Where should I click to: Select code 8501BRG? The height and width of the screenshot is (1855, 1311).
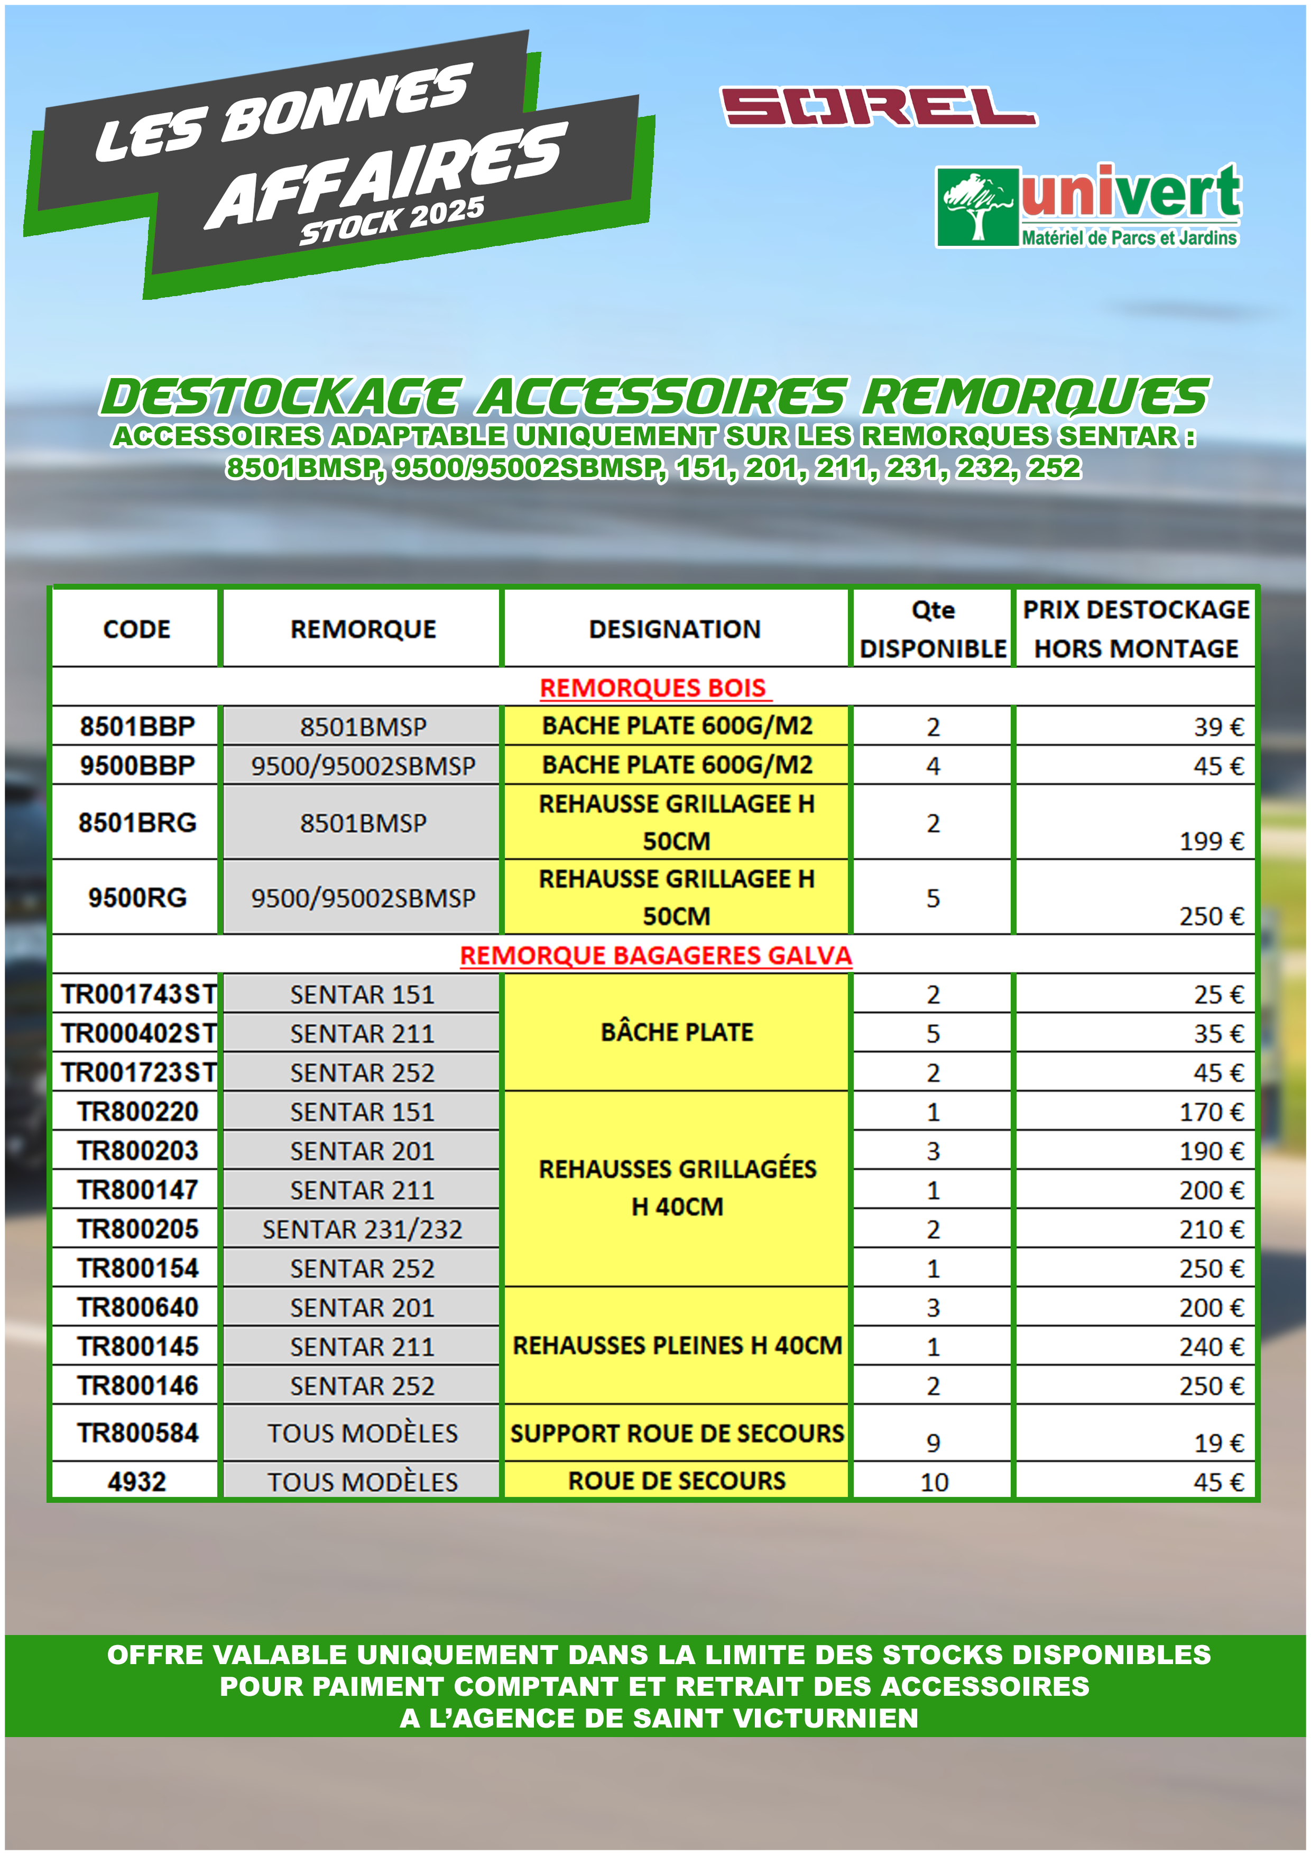(x=136, y=822)
